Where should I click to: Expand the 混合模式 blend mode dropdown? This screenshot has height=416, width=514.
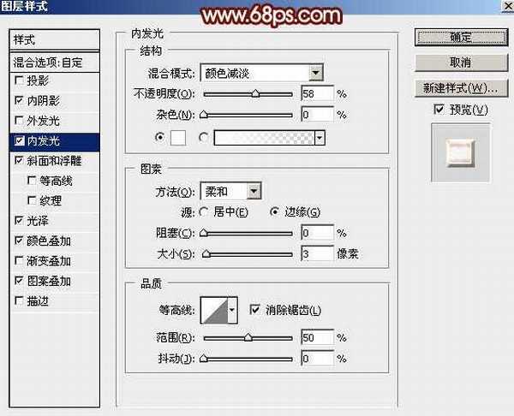pyautogui.click(x=316, y=74)
